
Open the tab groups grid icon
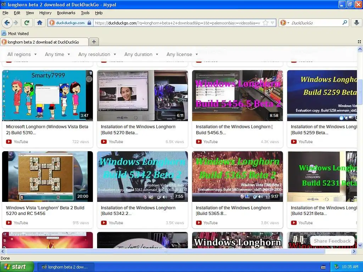359,42
